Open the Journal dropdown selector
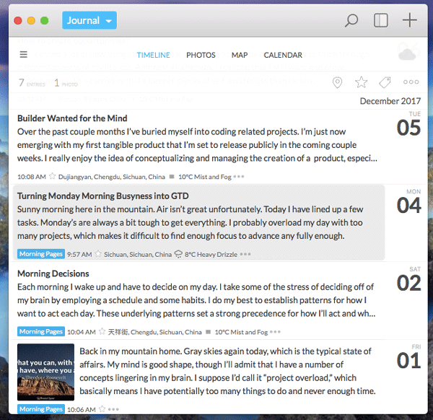 [x=89, y=20]
